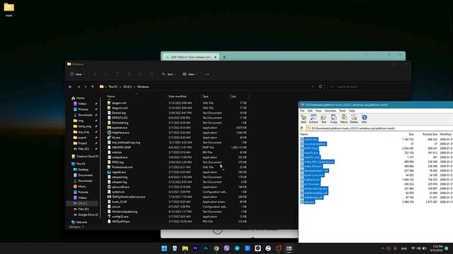Launch Photoshop from the taskbar
This screenshot has width=453, height=254.
click(206, 248)
